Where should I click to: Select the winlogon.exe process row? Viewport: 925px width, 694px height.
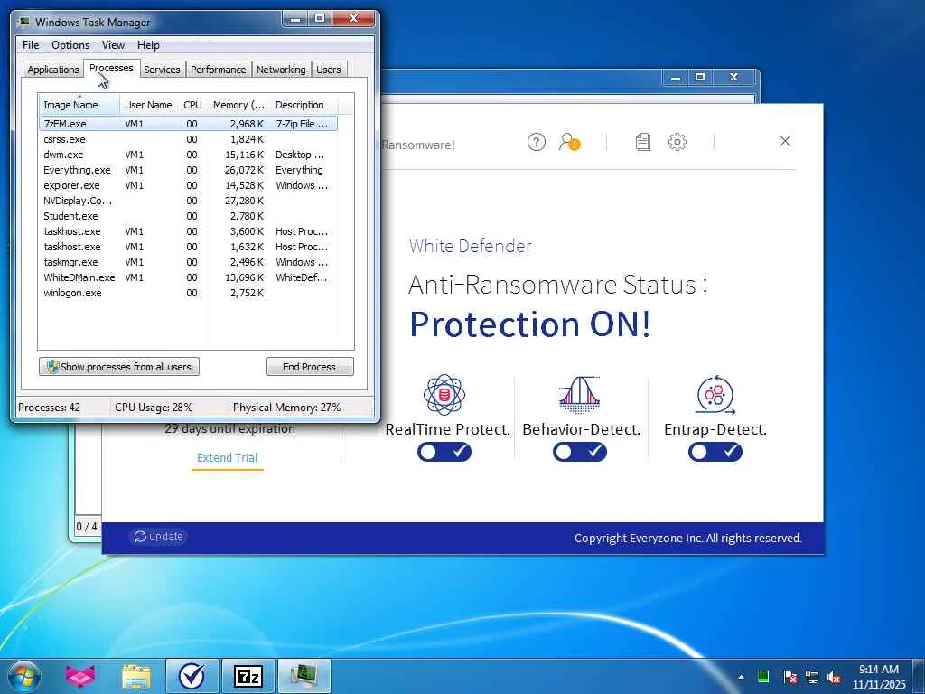point(188,293)
